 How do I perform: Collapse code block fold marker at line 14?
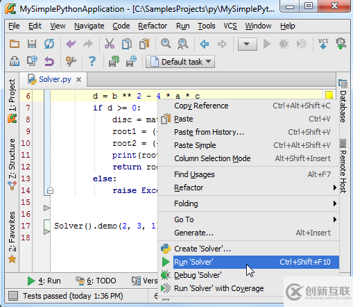pos(50,190)
